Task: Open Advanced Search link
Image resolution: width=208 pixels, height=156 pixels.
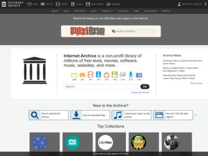Action: point(140,93)
